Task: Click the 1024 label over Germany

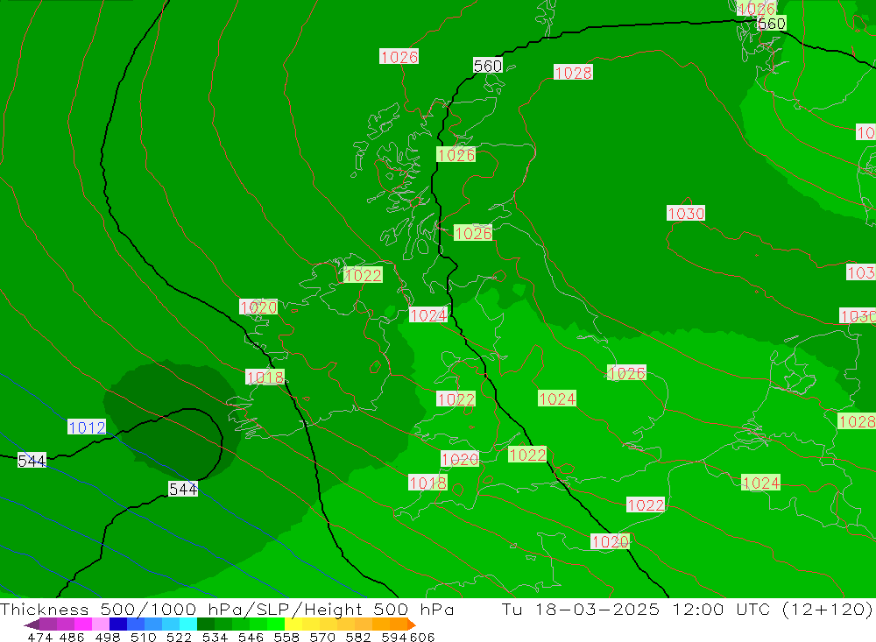Action: (760, 483)
